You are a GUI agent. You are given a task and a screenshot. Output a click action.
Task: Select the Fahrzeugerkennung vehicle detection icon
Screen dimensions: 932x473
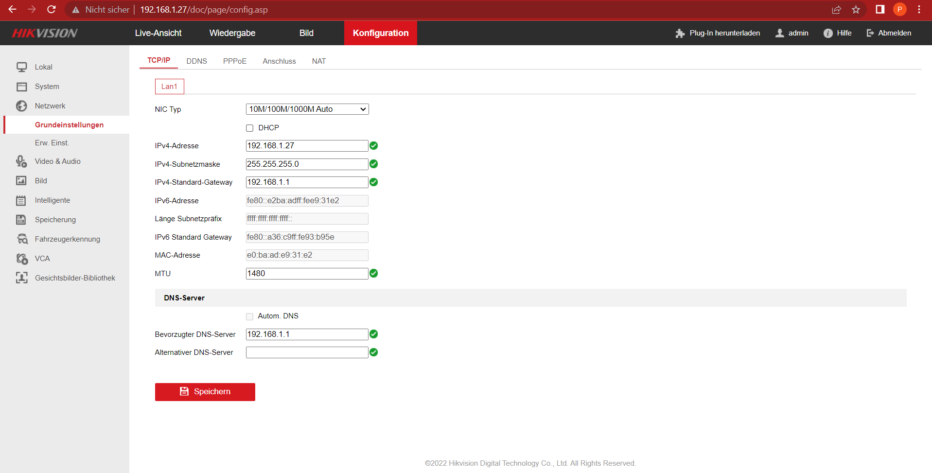[22, 239]
